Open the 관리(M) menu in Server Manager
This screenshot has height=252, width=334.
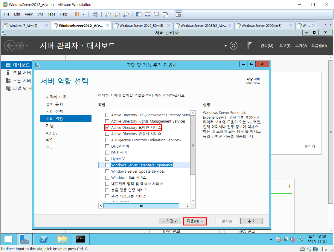(x=267, y=46)
